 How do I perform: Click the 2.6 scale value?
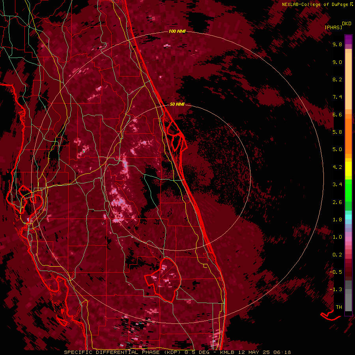[x=337, y=202]
